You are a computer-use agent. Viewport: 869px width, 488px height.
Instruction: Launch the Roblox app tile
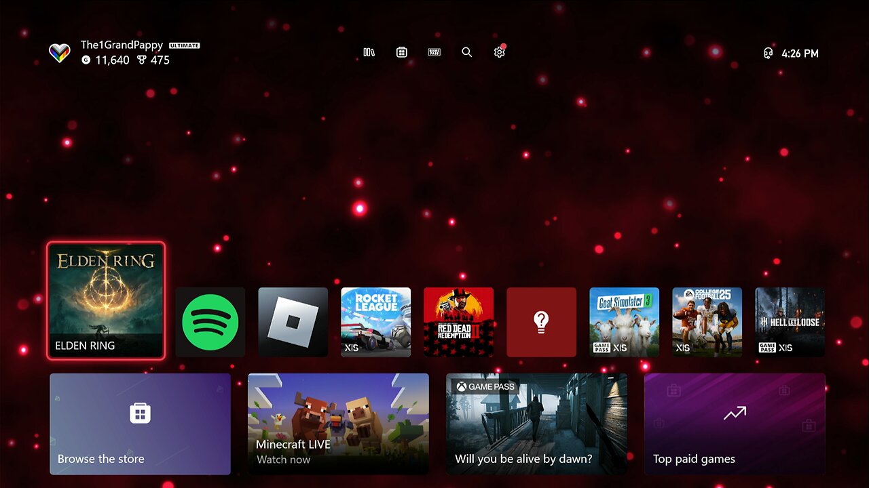[293, 322]
